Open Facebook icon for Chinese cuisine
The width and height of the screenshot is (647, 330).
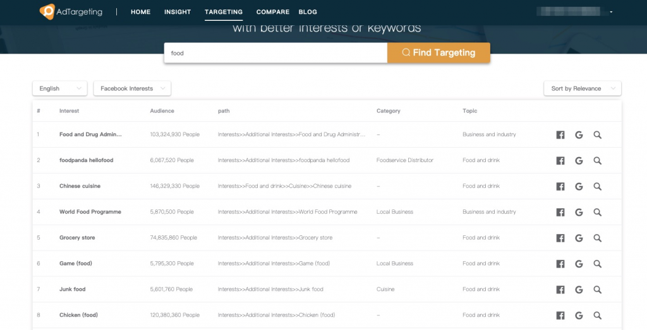(560, 187)
